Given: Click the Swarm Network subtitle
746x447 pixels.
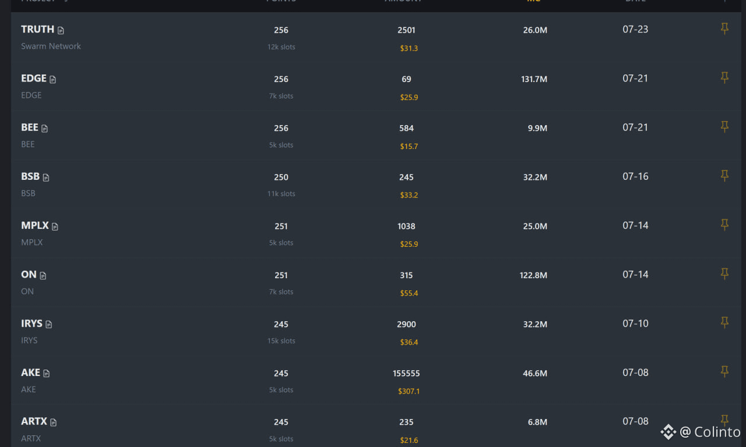Looking at the screenshot, I should click(51, 46).
